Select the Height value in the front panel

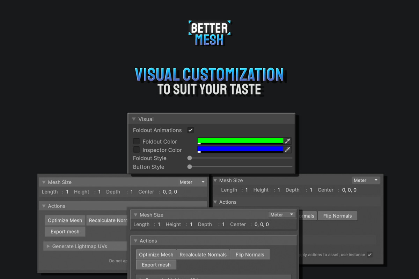pyautogui.click(x=191, y=225)
